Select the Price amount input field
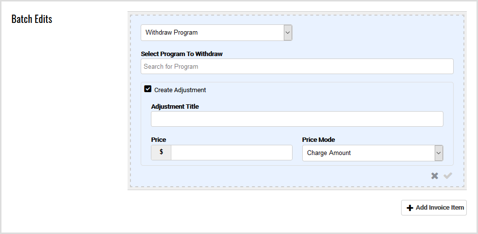This screenshot has height=234, width=478. click(231, 152)
